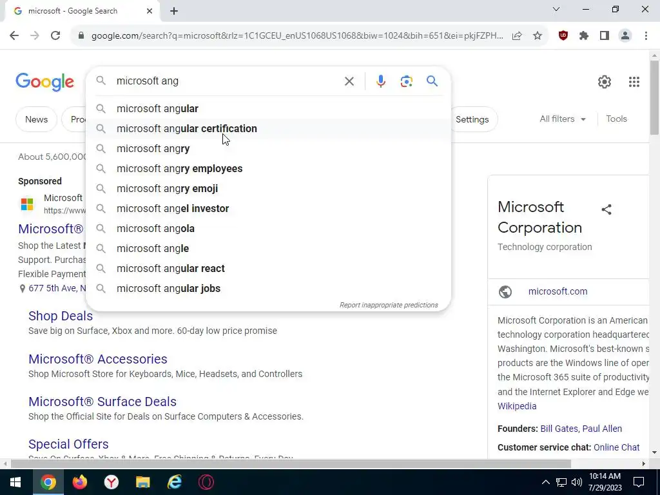The width and height of the screenshot is (660, 495).
Task: Select the Settings chip
Action: click(x=472, y=119)
